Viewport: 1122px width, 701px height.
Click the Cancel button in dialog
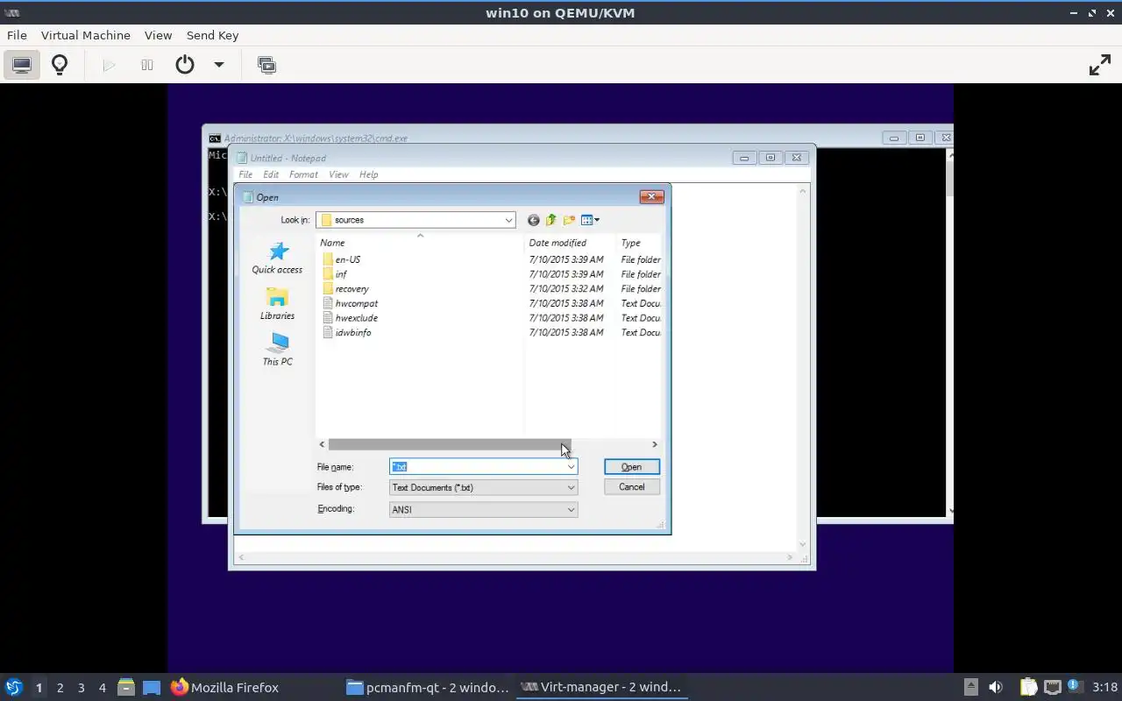[631, 487]
